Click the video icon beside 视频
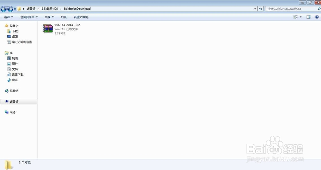Image resolution: width=321 pixels, height=170 pixels. coord(9,58)
